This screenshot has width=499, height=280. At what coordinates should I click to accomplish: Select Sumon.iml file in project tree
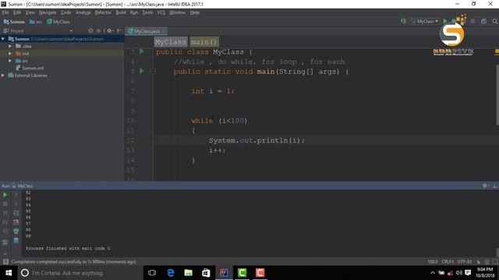[x=30, y=68]
